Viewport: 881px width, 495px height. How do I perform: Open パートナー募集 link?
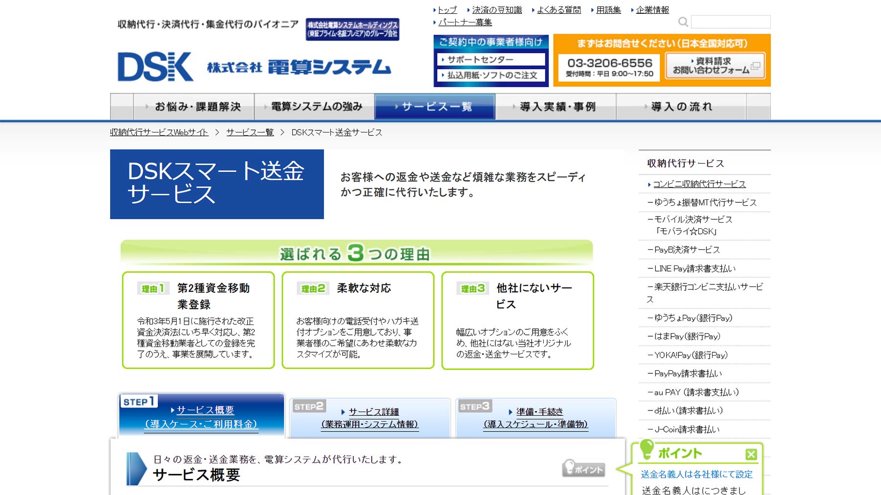point(465,22)
